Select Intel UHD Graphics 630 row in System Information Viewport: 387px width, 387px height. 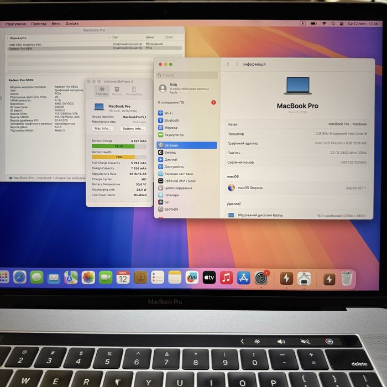95,44
